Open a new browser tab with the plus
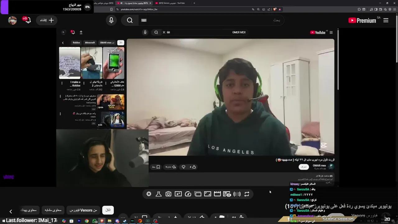 click(x=194, y=3)
